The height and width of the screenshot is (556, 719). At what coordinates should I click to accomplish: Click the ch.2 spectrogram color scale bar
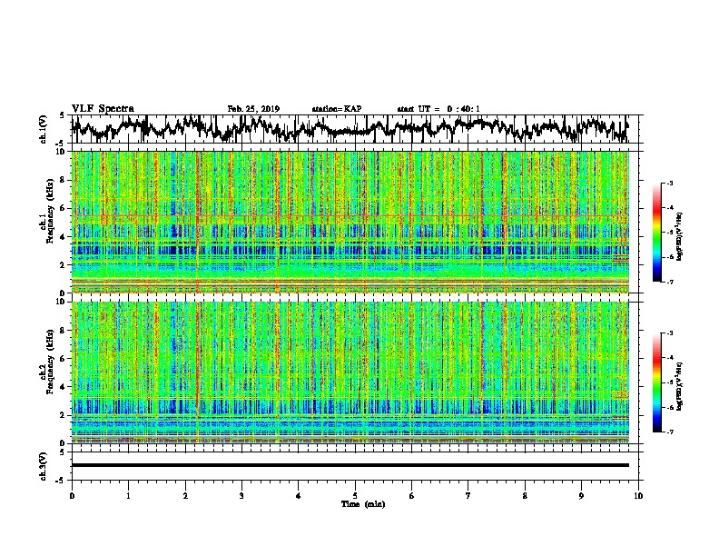pos(657,382)
